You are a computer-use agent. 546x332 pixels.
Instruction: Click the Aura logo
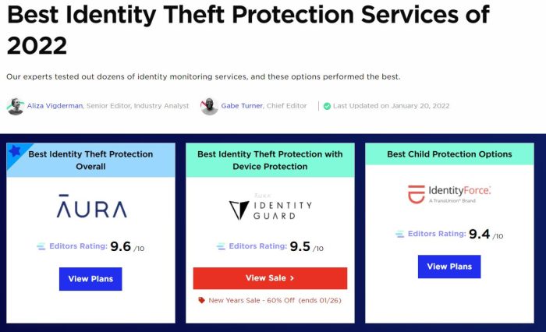[91, 208]
